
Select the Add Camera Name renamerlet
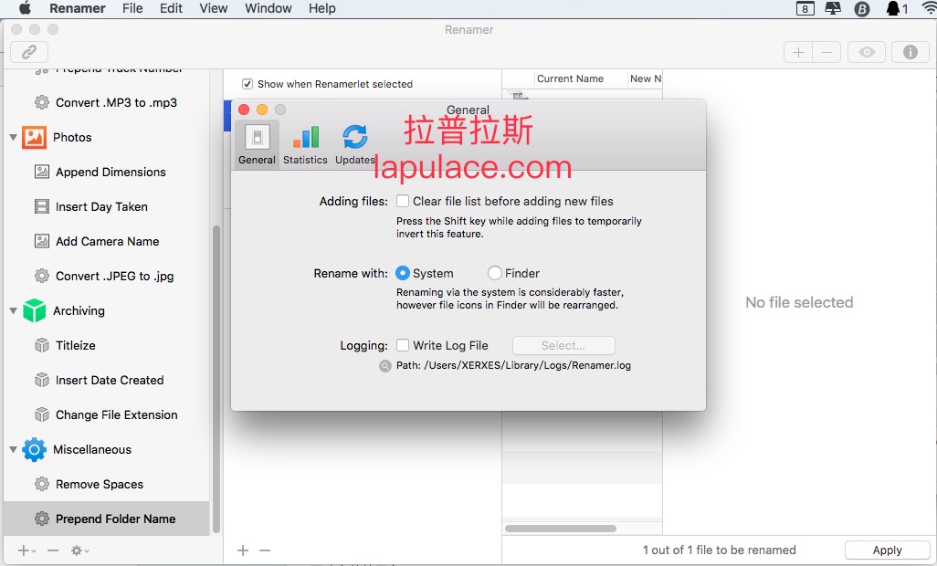click(x=106, y=241)
